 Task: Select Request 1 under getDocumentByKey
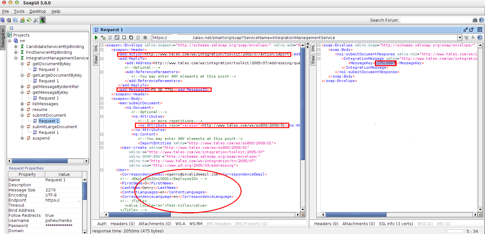coord(49,70)
